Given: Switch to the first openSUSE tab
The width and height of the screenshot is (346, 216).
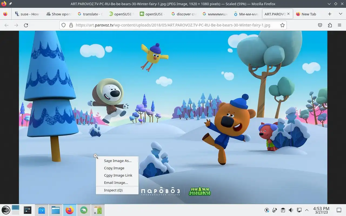Looking at the screenshot, I should pos(121,14).
